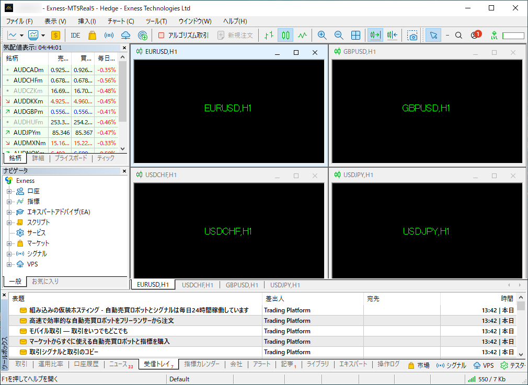Switch to プライスボード tab
This screenshot has height=385, width=528.
pyautogui.click(x=71, y=158)
